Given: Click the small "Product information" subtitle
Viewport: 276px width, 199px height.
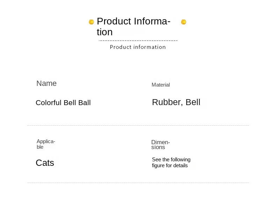Looking at the screenshot, I should pyautogui.click(x=138, y=47).
